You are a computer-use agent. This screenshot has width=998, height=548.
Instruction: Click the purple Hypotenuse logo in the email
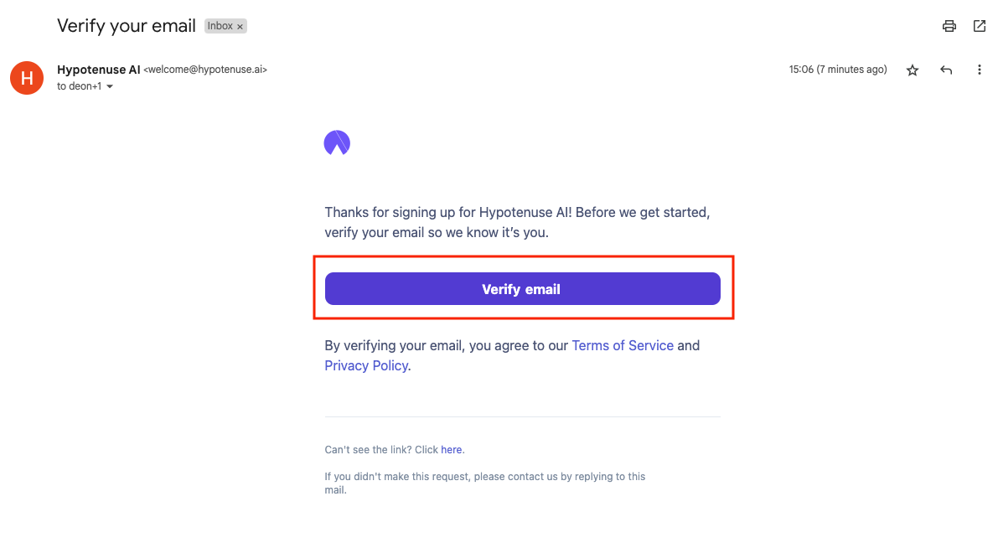pos(337,143)
